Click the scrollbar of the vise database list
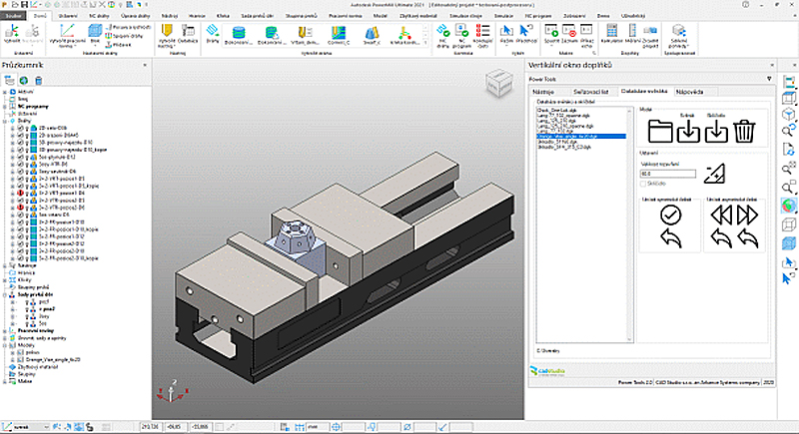 pos(629,223)
